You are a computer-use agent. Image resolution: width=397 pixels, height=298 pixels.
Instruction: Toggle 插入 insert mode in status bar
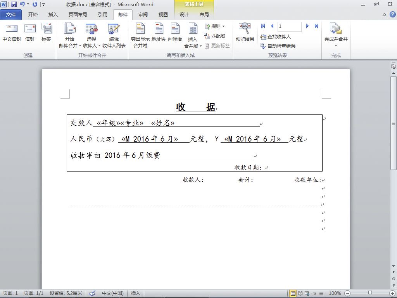point(135,293)
